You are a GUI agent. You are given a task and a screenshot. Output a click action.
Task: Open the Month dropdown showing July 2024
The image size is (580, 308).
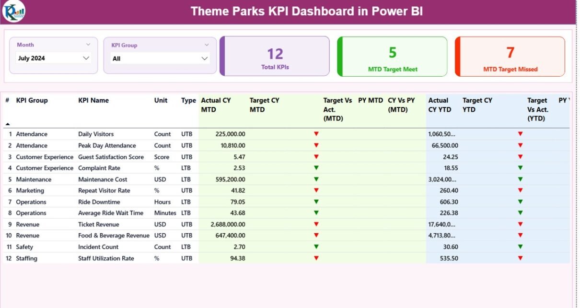pyautogui.click(x=53, y=59)
